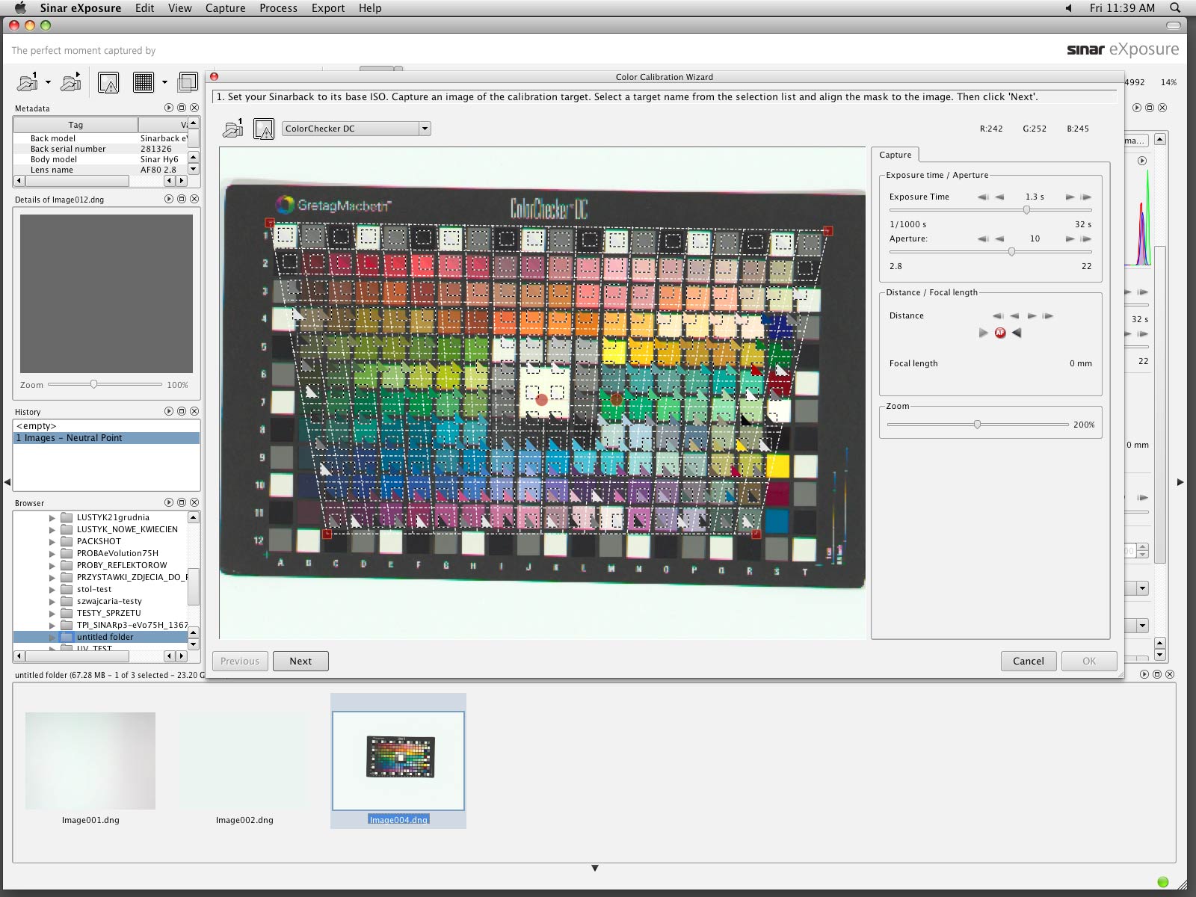Click Exposure Time small increase arrow
Image resolution: width=1196 pixels, height=897 pixels.
tap(1070, 197)
